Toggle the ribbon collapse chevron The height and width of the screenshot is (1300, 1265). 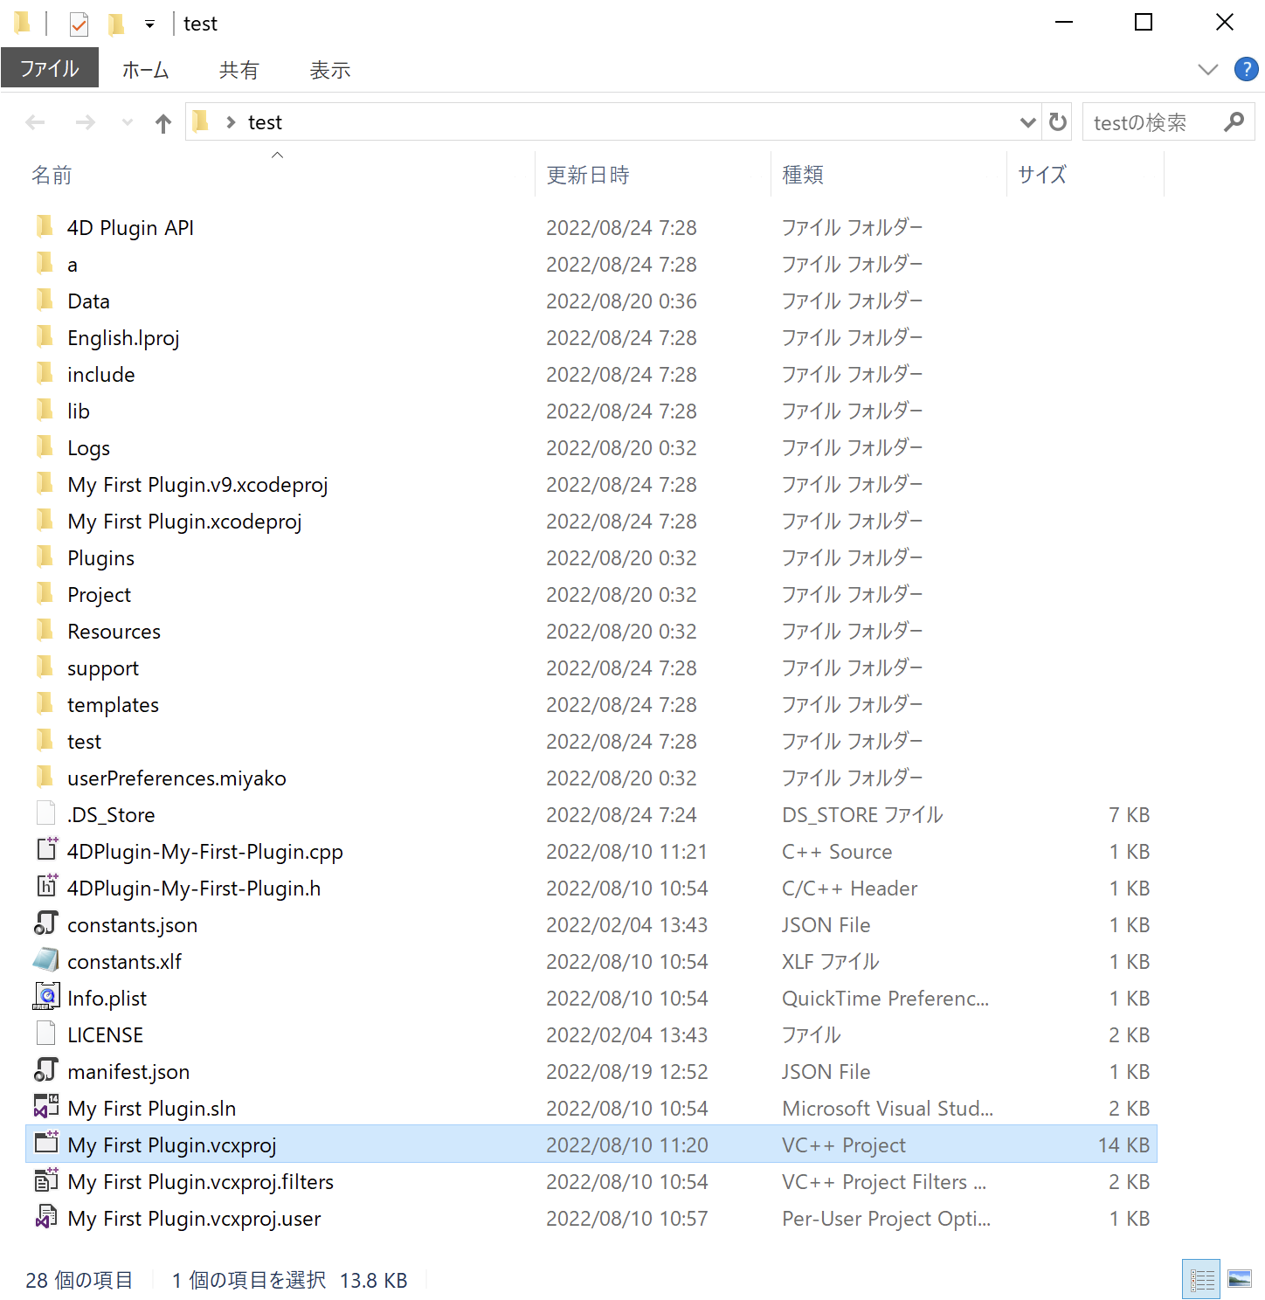[1208, 69]
